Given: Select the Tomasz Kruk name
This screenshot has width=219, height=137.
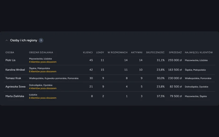Looking at the screenshot, I should tap(13, 78).
